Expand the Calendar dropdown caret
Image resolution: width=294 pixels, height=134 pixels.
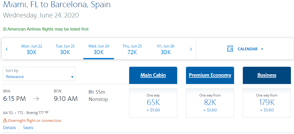tap(262, 49)
